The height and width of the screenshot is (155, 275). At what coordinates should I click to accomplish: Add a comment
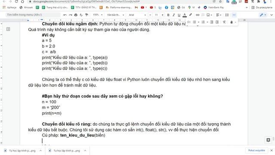(203, 15)
